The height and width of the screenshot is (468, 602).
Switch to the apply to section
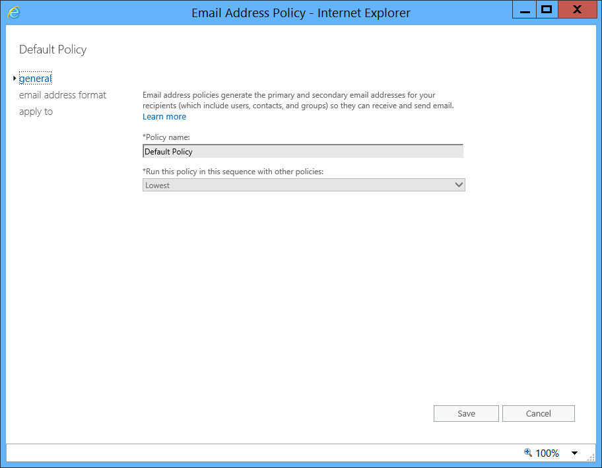coord(36,112)
